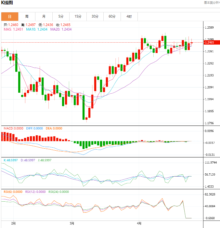Click the 1.1994 price axis label
Image resolution: width=220 pixels, height=228 pixels.
click(x=209, y=99)
